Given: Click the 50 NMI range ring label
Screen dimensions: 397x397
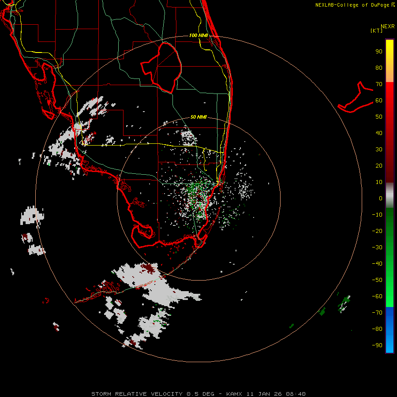Looking at the screenshot, I should [198, 117].
